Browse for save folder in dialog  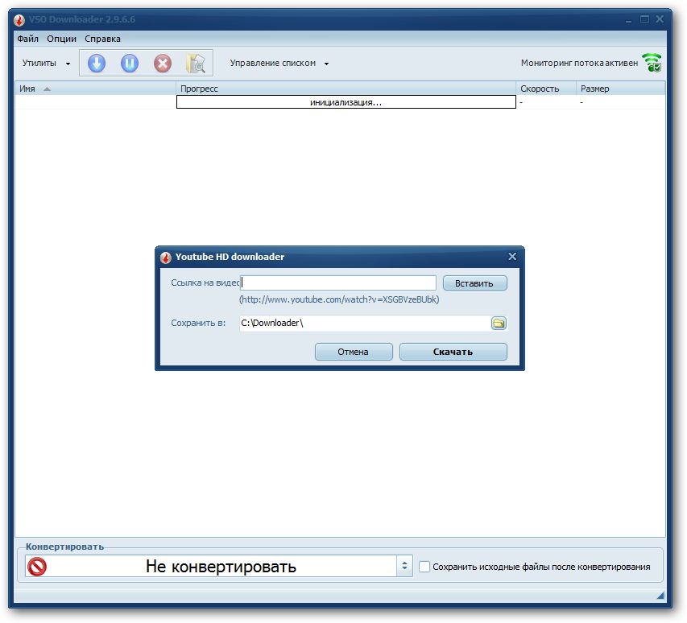(499, 323)
